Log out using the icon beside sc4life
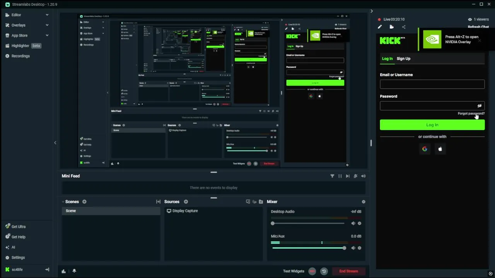This screenshot has width=495, height=278. point(47,270)
